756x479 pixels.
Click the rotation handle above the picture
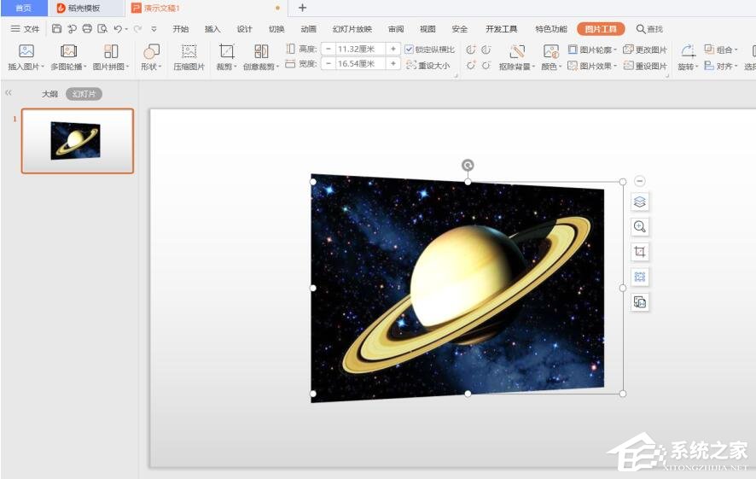point(468,166)
